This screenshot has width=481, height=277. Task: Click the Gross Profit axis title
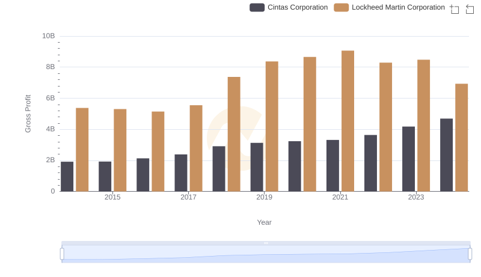(28, 114)
